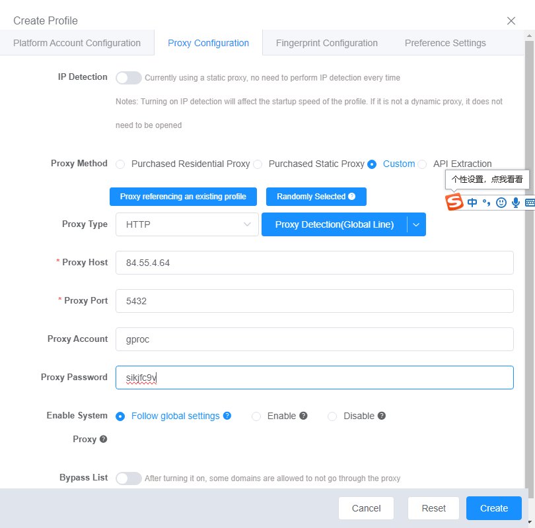The image size is (535, 528).
Task: Open the Sogou soft keyboard icon
Action: click(530, 203)
